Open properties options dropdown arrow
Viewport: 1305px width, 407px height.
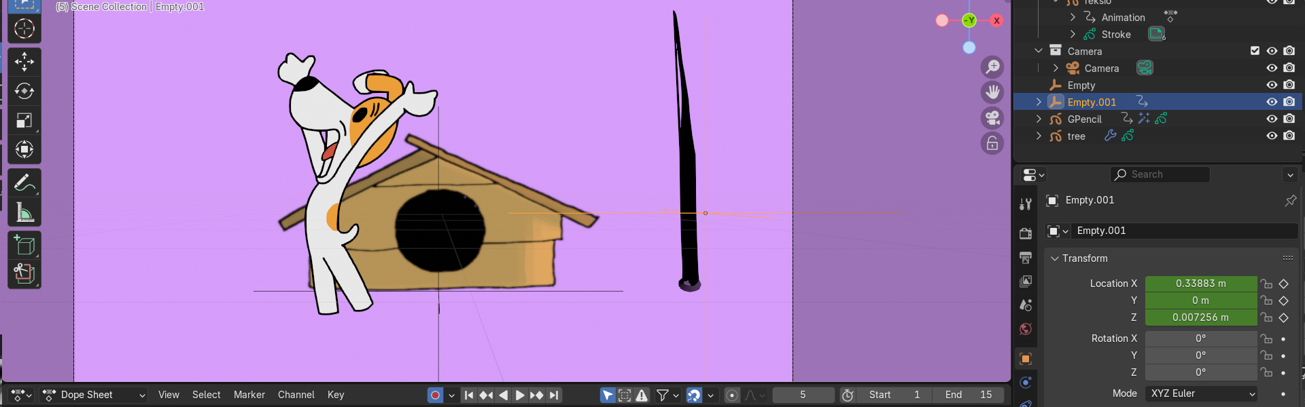(1290, 175)
